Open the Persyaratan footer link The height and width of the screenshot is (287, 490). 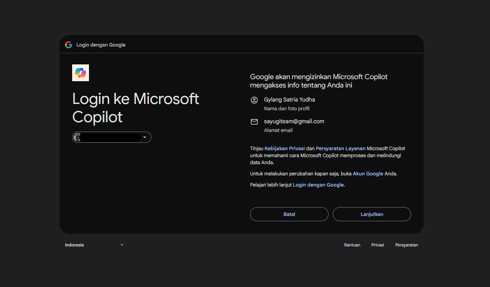pos(406,245)
